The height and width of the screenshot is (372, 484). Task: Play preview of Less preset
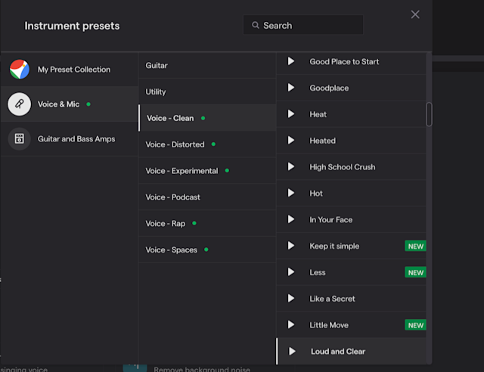point(290,272)
